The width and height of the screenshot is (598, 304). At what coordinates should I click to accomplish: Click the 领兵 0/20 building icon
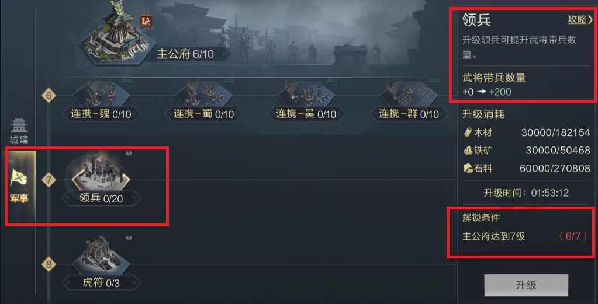click(101, 173)
